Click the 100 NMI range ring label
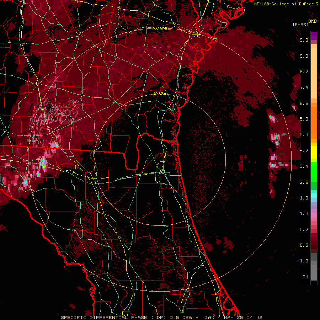Viewport: 320px width, 320px height. (x=160, y=28)
